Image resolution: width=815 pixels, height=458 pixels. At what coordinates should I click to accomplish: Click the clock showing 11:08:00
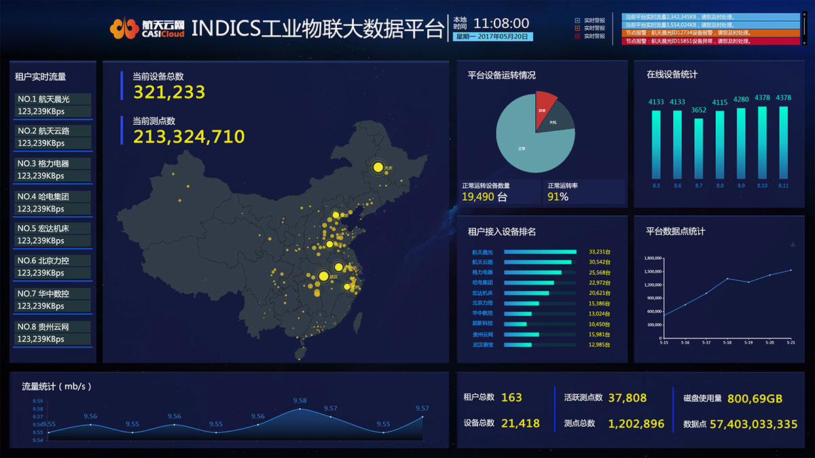coord(501,23)
